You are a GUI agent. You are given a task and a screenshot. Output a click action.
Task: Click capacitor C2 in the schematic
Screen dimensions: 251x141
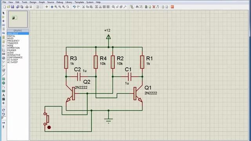78,77
